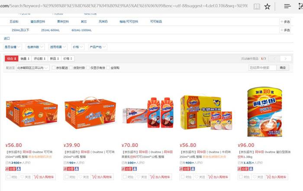Open the browser hub menu icon
The image size is (303, 191).
click(x=287, y=6)
